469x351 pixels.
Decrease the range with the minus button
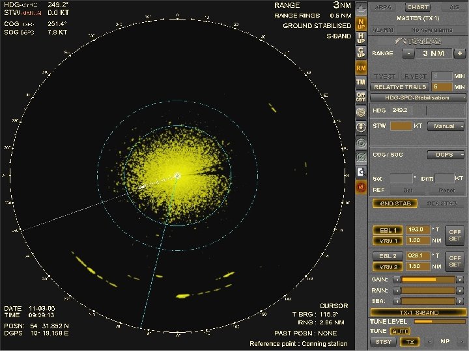tap(408, 53)
